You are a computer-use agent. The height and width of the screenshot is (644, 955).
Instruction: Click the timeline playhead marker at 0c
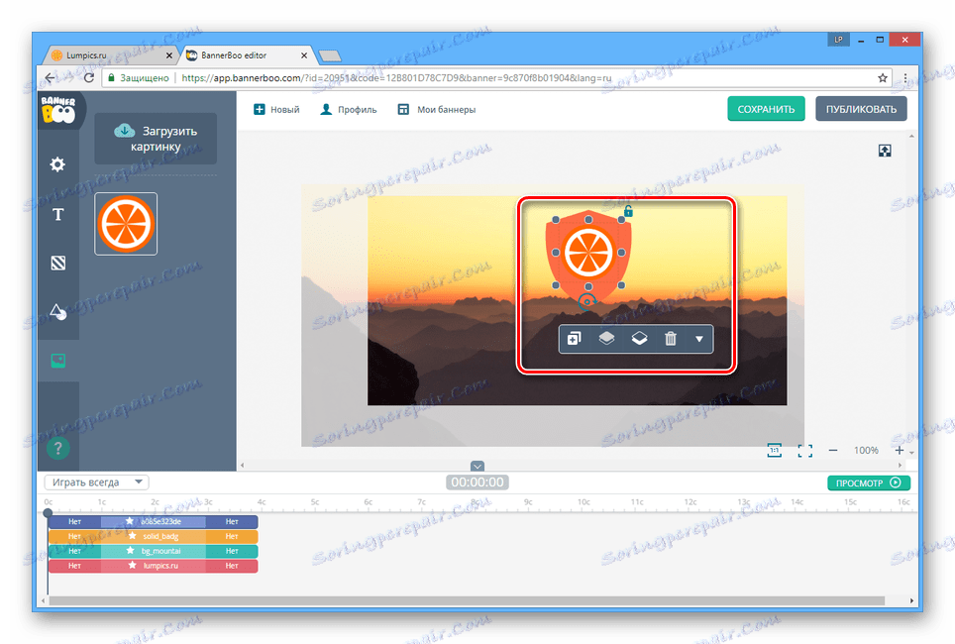click(x=49, y=512)
